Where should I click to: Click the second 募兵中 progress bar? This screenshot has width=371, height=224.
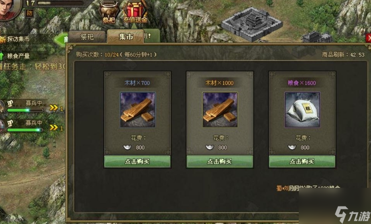tap(25, 130)
